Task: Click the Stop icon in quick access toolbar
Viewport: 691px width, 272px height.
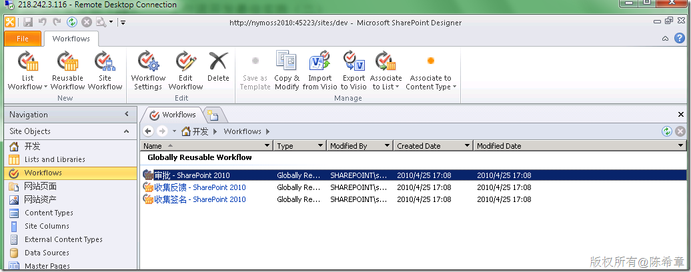Action: click(87, 22)
